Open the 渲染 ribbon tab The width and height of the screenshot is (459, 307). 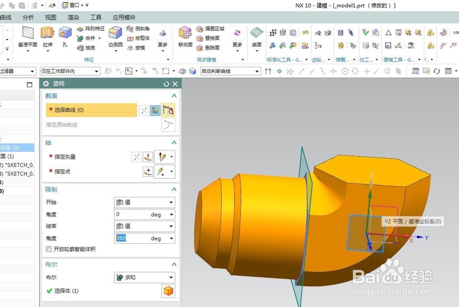73,17
